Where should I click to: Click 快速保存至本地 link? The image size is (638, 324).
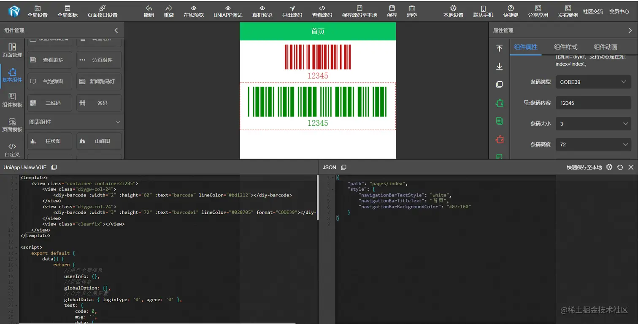tap(584, 167)
